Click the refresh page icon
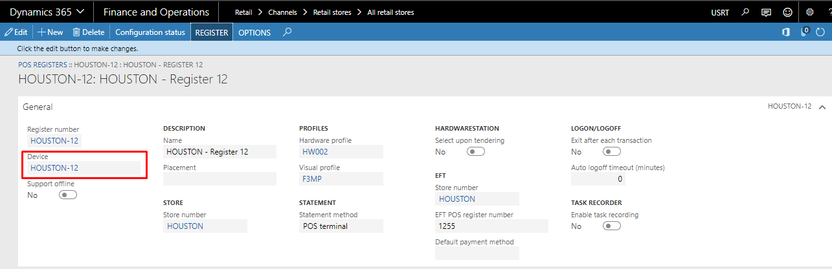The width and height of the screenshot is (832, 269). coord(820,32)
